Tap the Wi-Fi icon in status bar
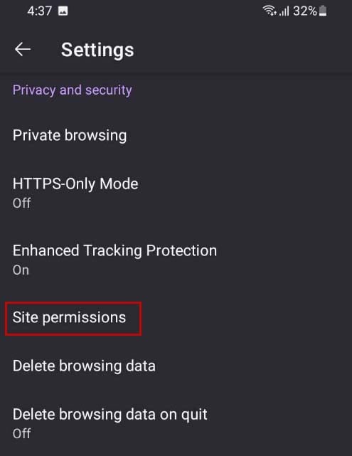352x456 pixels. click(x=270, y=11)
